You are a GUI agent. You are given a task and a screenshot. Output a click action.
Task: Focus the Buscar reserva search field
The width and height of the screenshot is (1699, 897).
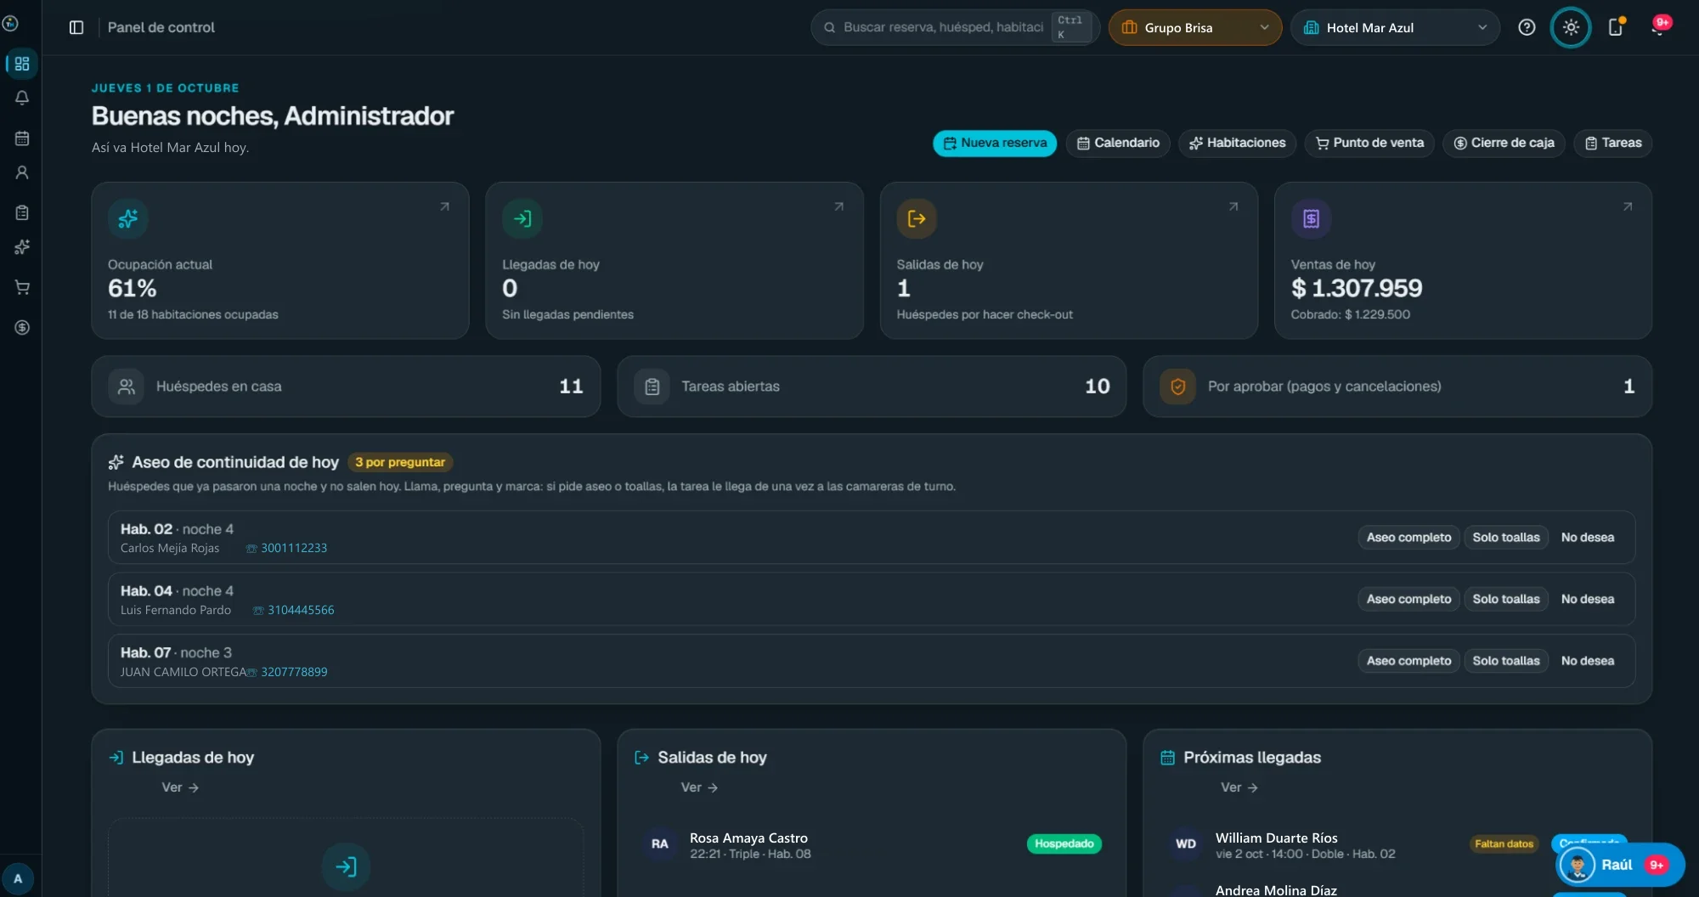pyautogui.click(x=955, y=27)
